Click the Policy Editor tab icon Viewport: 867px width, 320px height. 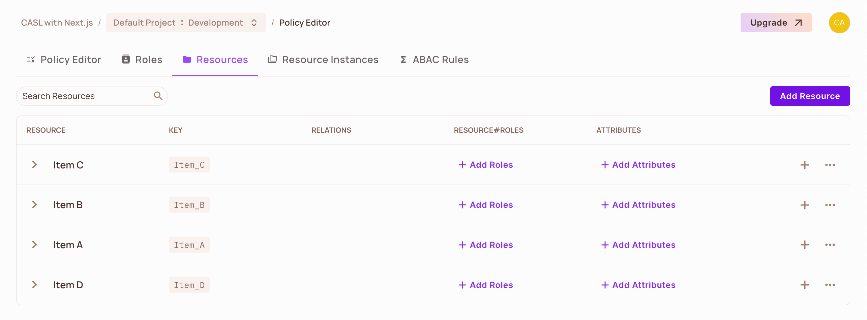[x=30, y=59]
